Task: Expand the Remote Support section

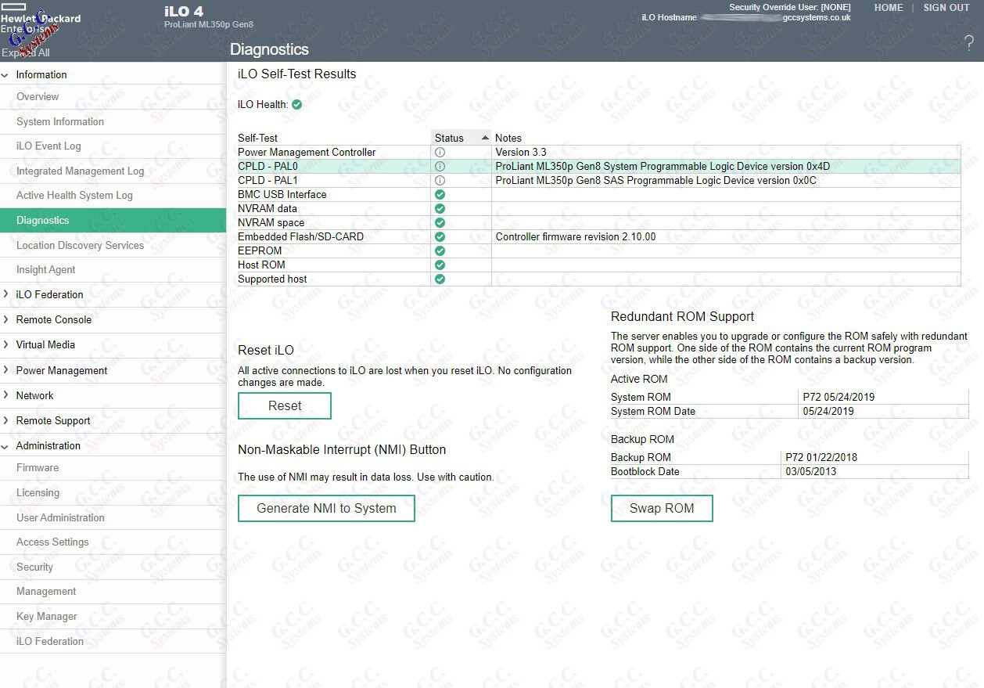Action: point(5,421)
